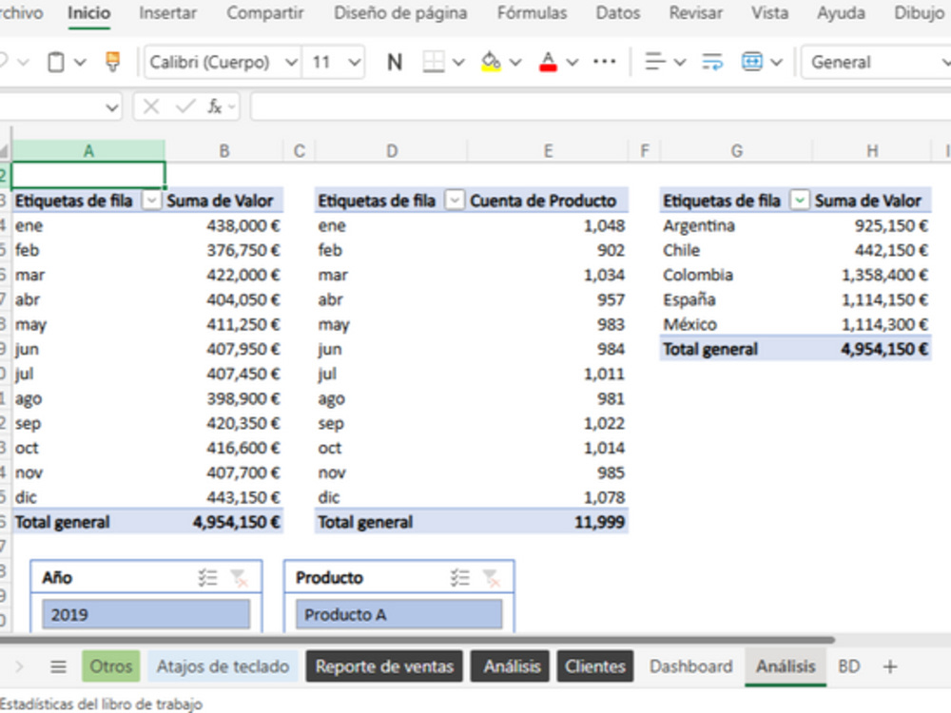
Task: Click the Paste clipboard icon
Action: pos(56,62)
